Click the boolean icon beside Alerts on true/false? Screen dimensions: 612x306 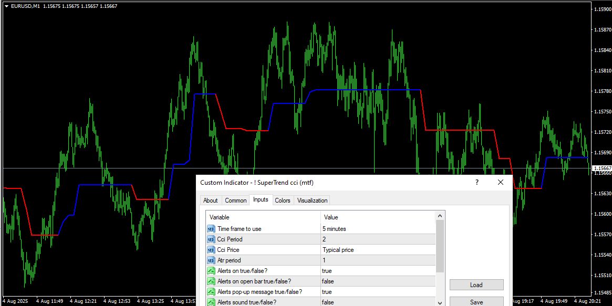point(211,271)
